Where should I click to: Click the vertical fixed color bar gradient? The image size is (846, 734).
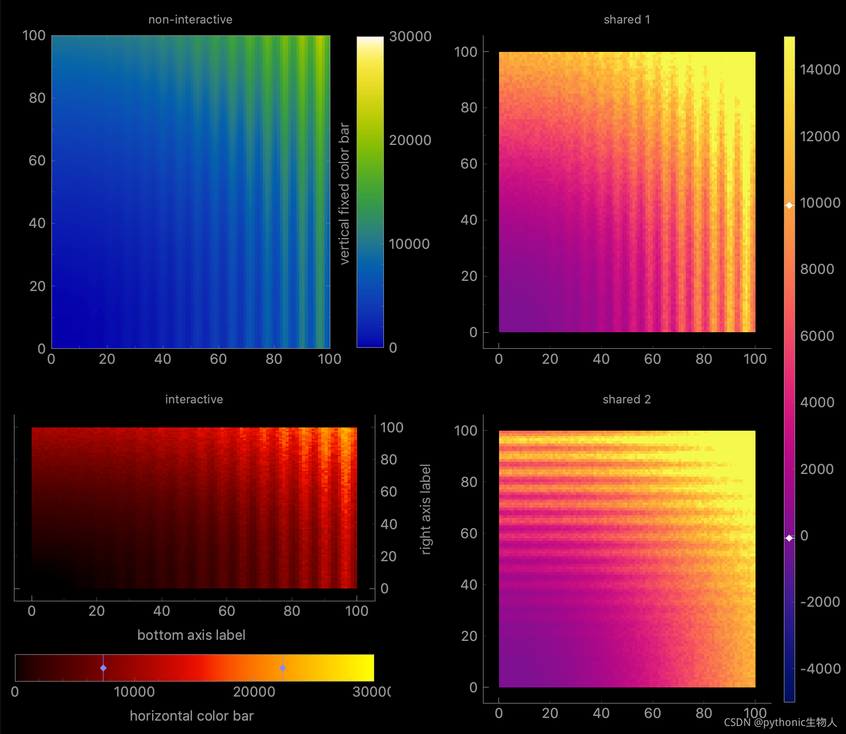coord(370,192)
